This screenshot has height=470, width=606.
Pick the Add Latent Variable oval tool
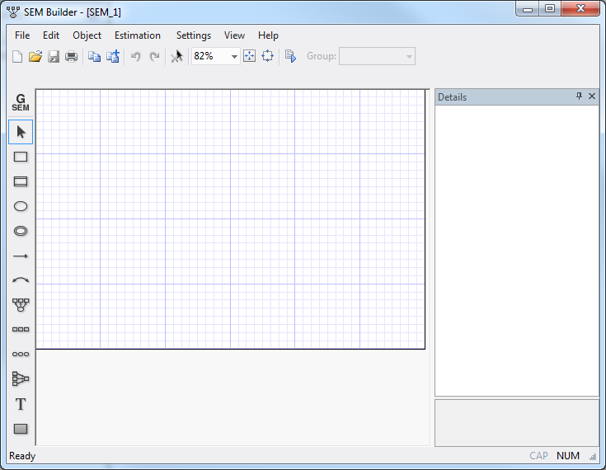coord(21,206)
